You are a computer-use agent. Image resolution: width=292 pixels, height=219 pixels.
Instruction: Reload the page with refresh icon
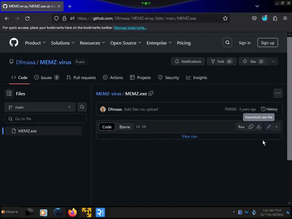27,18
